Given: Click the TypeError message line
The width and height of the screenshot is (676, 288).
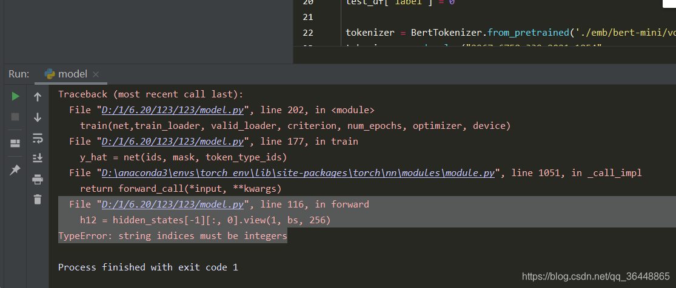Looking at the screenshot, I should point(172,236).
